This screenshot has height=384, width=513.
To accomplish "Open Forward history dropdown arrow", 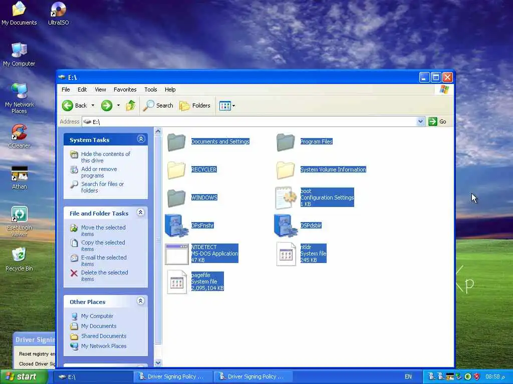I will coord(118,105).
